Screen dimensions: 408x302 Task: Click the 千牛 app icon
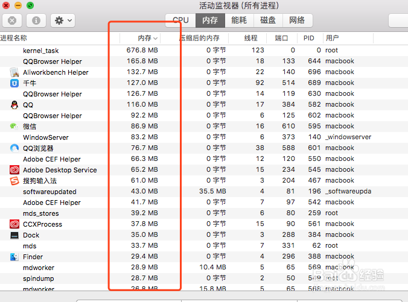(14, 83)
